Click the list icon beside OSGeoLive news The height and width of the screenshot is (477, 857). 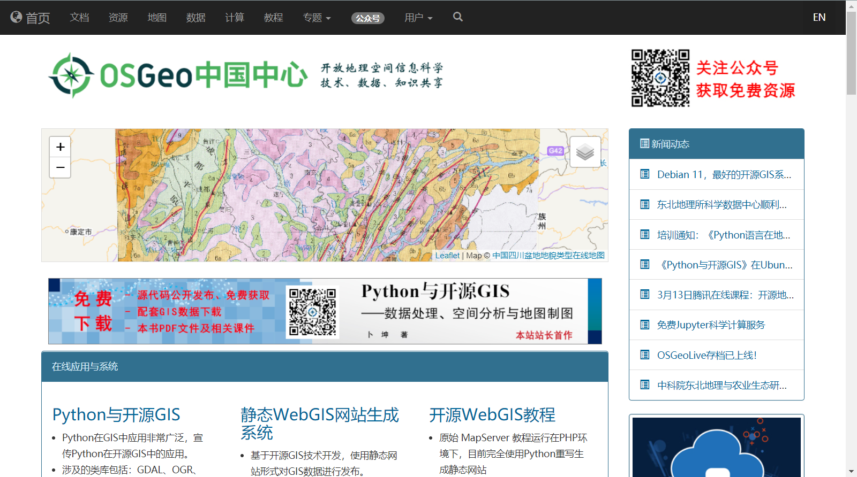click(645, 355)
